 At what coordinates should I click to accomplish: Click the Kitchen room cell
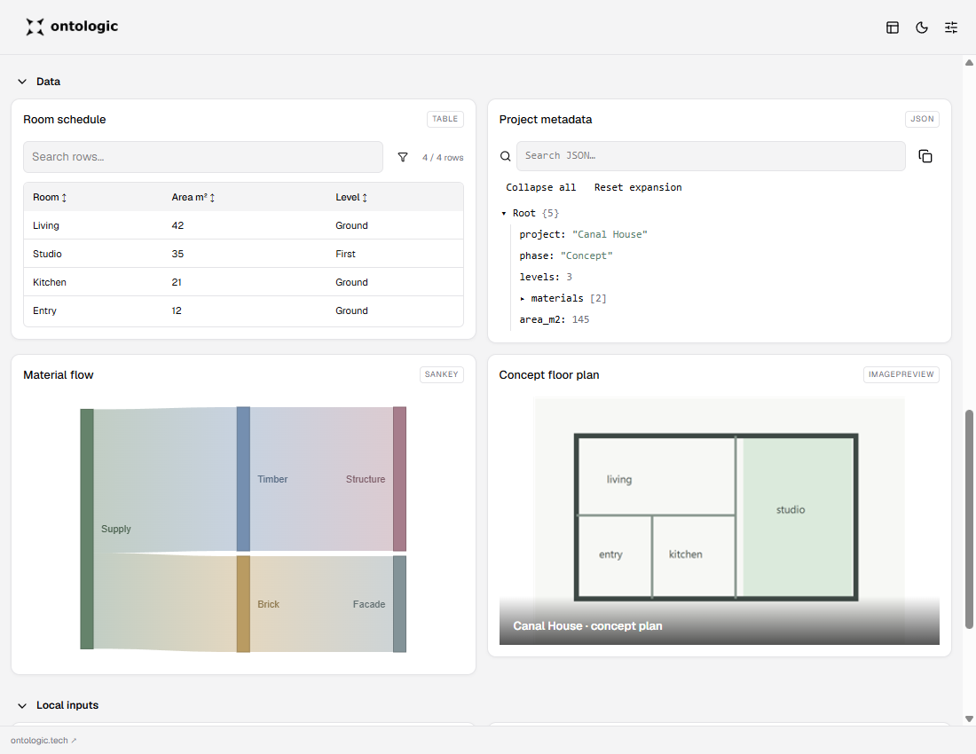49,282
